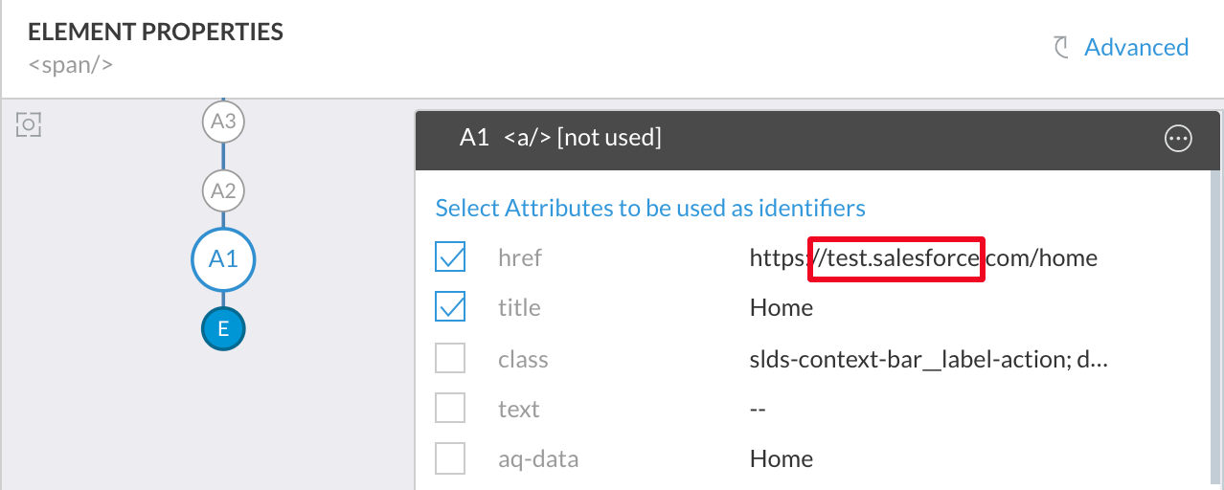Uncheck the title attribute checkbox
The image size is (1224, 490).
coord(450,307)
